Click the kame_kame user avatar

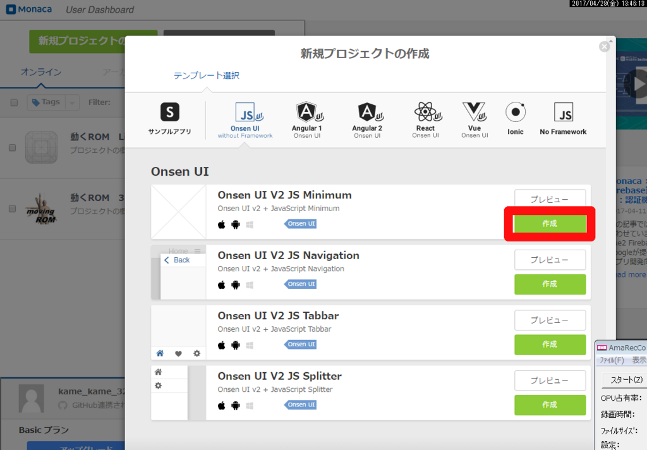click(x=32, y=398)
